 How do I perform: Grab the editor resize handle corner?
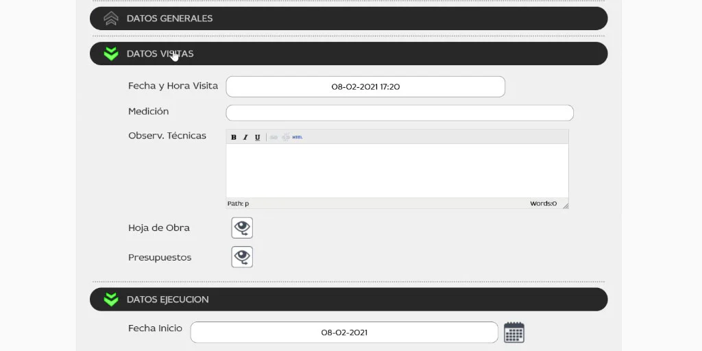tap(566, 206)
